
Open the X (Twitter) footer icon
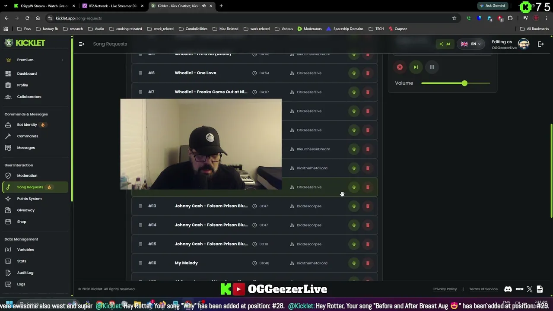[x=530, y=289]
